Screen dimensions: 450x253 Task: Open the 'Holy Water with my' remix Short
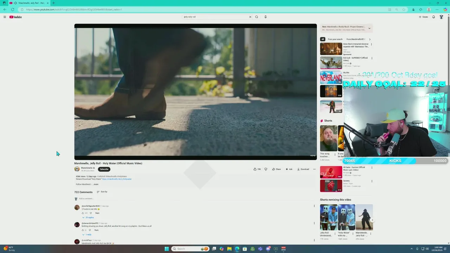(346, 217)
